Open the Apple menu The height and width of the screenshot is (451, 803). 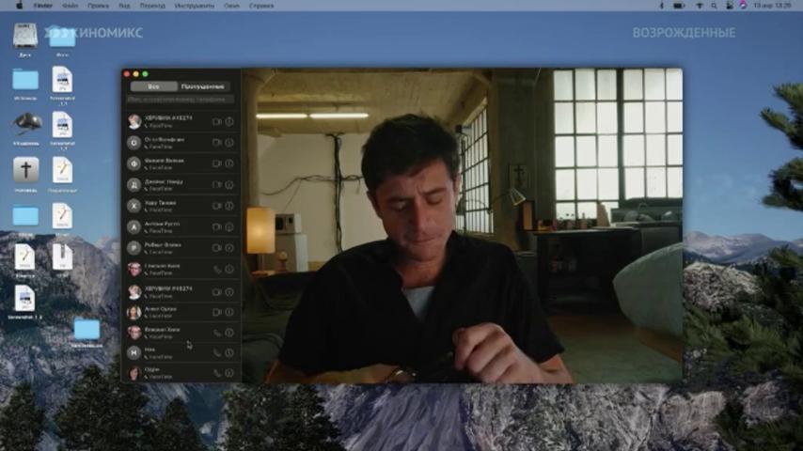pos(20,6)
